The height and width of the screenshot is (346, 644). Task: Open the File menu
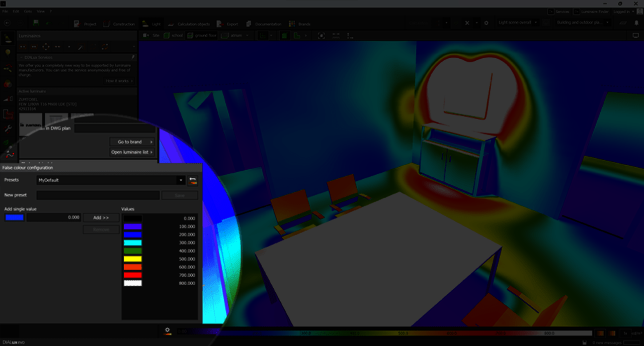coord(5,11)
